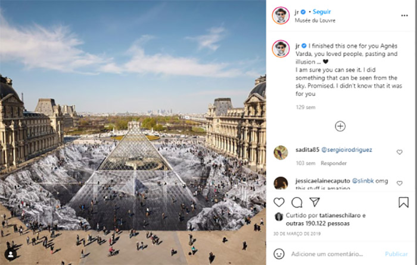Open the Musée du Louvre location
The width and height of the screenshot is (417, 265).
click(x=315, y=20)
